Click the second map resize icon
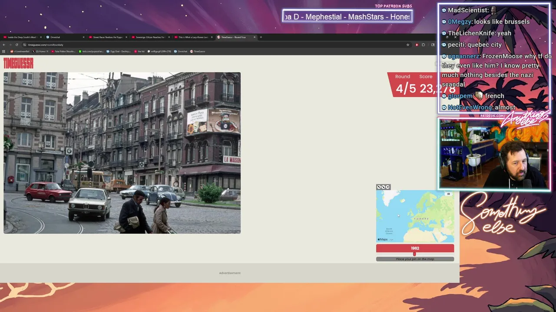 (x=383, y=187)
